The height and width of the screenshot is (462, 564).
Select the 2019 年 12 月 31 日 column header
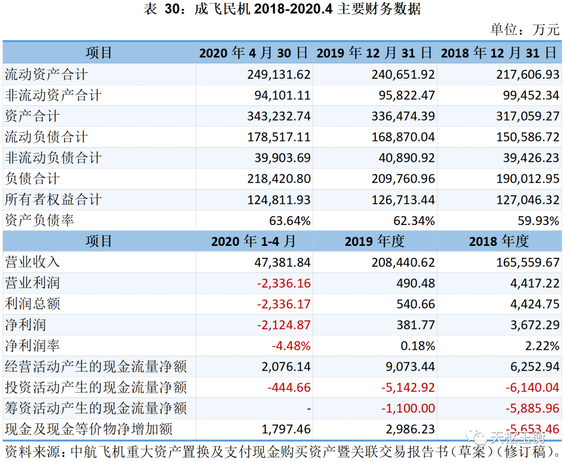pyautogui.click(x=374, y=53)
